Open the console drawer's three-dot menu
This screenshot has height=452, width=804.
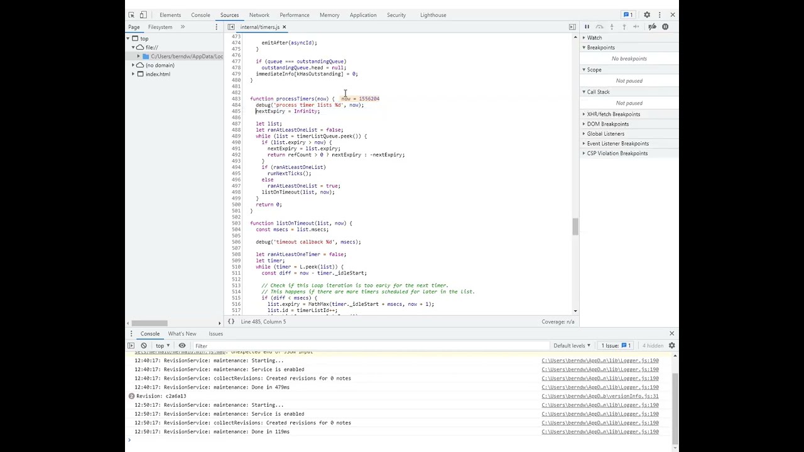coord(131,334)
